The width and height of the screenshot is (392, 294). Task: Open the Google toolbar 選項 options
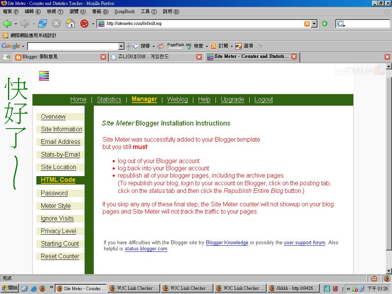(244, 46)
